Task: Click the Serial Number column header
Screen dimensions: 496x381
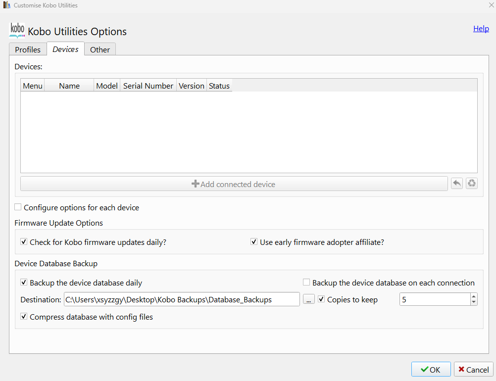Action: (x=148, y=86)
